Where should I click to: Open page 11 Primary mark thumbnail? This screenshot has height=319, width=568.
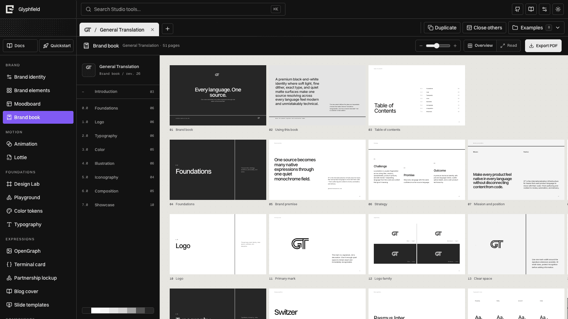317,244
